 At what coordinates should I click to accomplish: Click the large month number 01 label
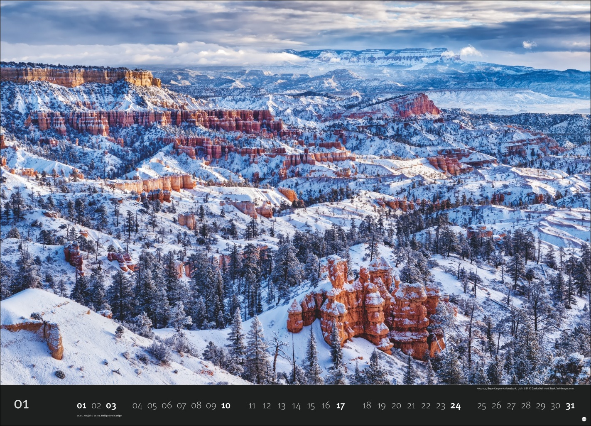(22, 404)
